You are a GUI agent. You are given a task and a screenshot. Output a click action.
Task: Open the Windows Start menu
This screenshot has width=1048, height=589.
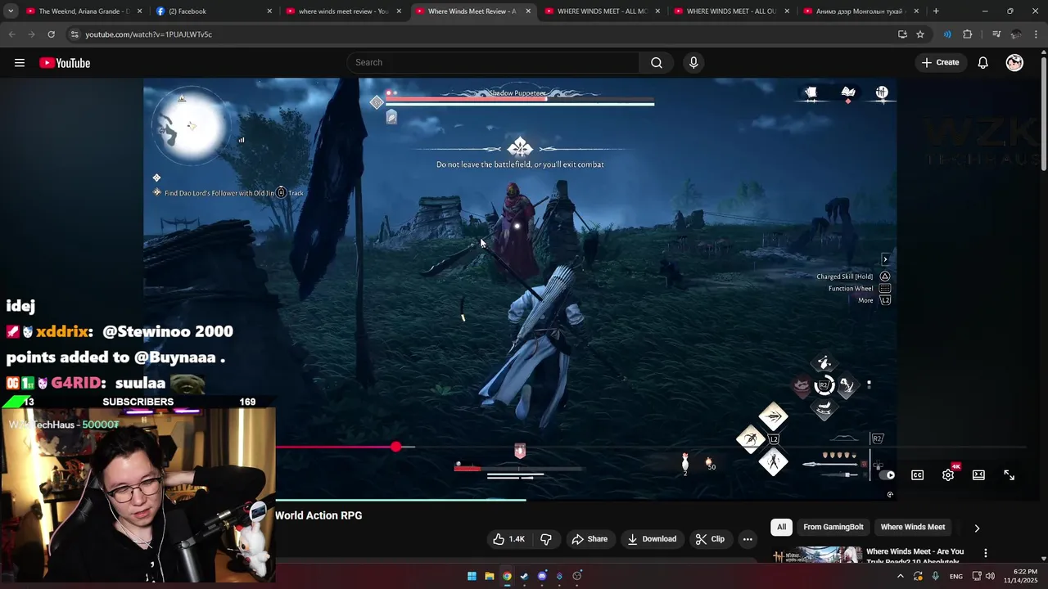(x=472, y=576)
